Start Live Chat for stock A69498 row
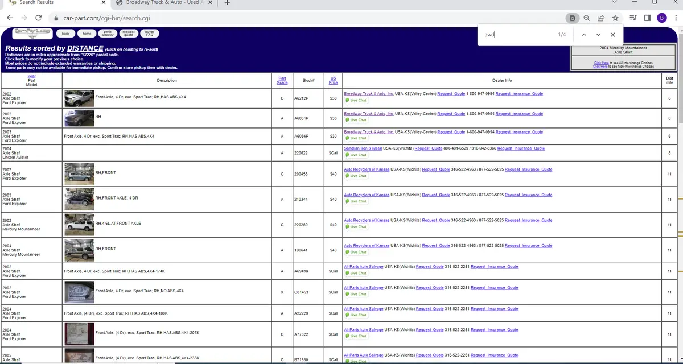683x364 pixels. click(x=356, y=273)
